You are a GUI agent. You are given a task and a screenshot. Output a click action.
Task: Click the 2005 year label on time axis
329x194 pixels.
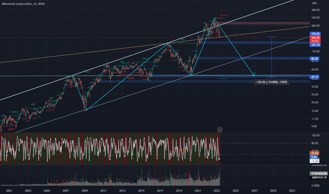47,190
